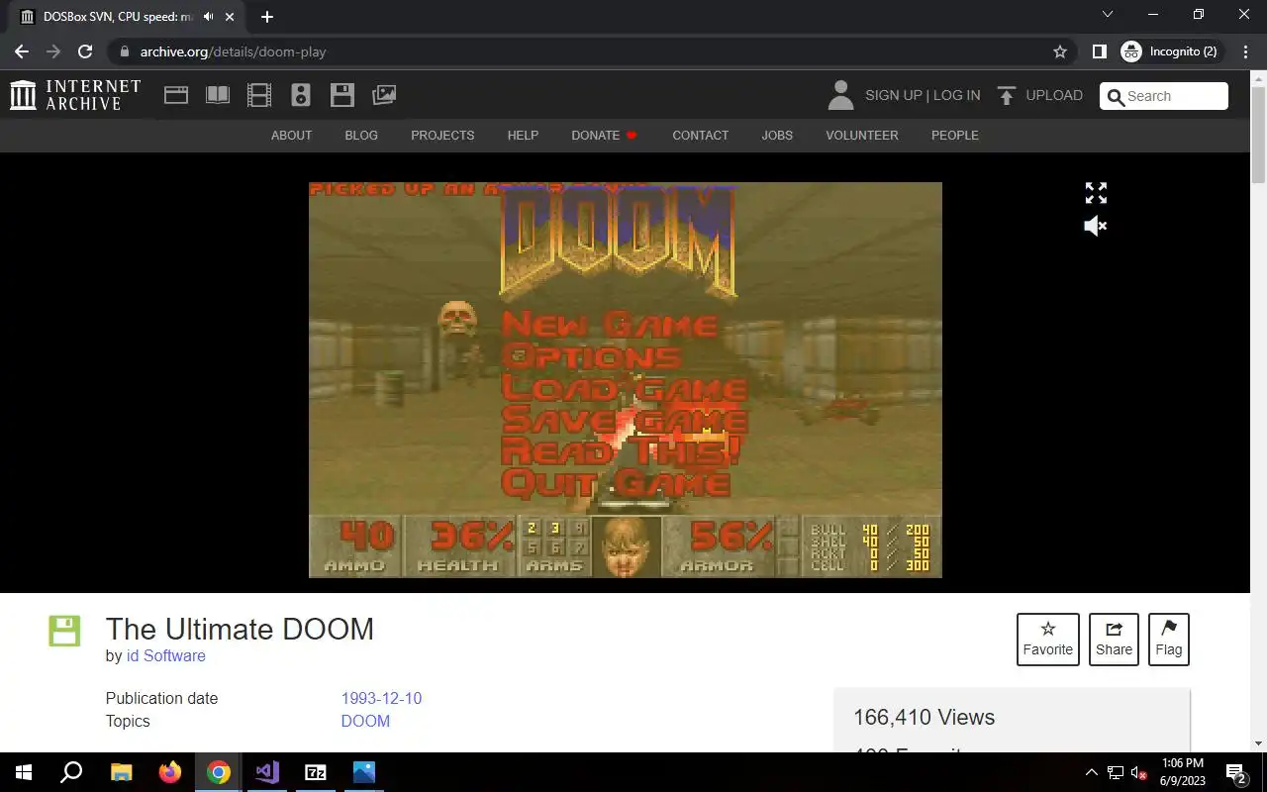
Task: Open the PROJECTS menu item
Action: click(x=442, y=136)
